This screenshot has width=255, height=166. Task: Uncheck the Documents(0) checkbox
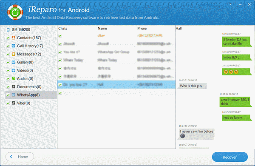click(x=8, y=87)
